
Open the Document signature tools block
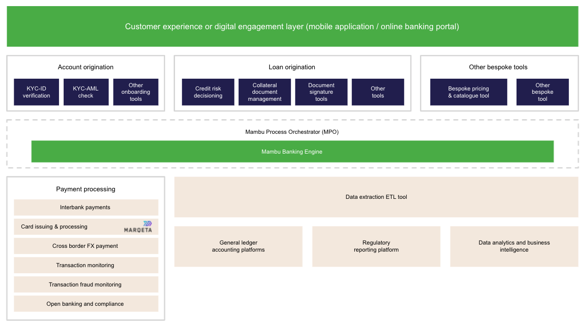(321, 92)
